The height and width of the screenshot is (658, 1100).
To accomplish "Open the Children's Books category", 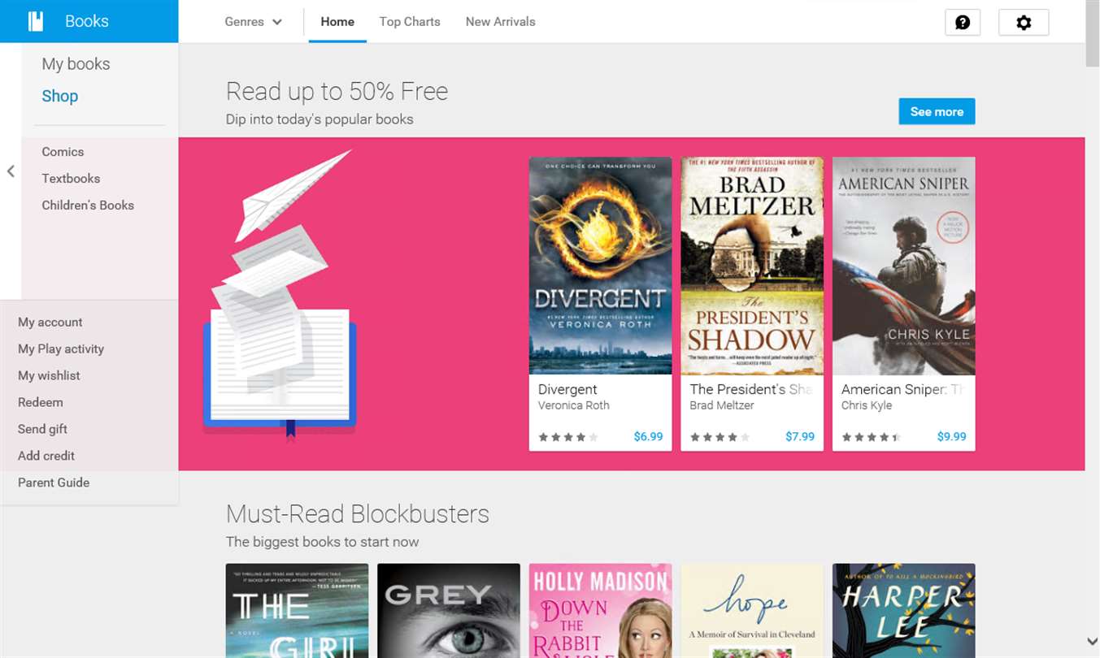I will click(88, 206).
